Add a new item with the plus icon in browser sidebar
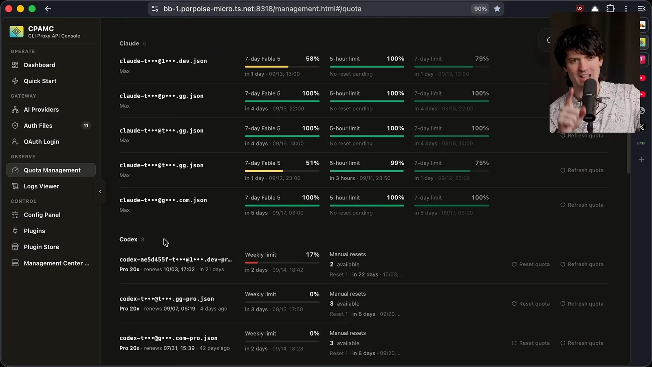 [x=641, y=159]
